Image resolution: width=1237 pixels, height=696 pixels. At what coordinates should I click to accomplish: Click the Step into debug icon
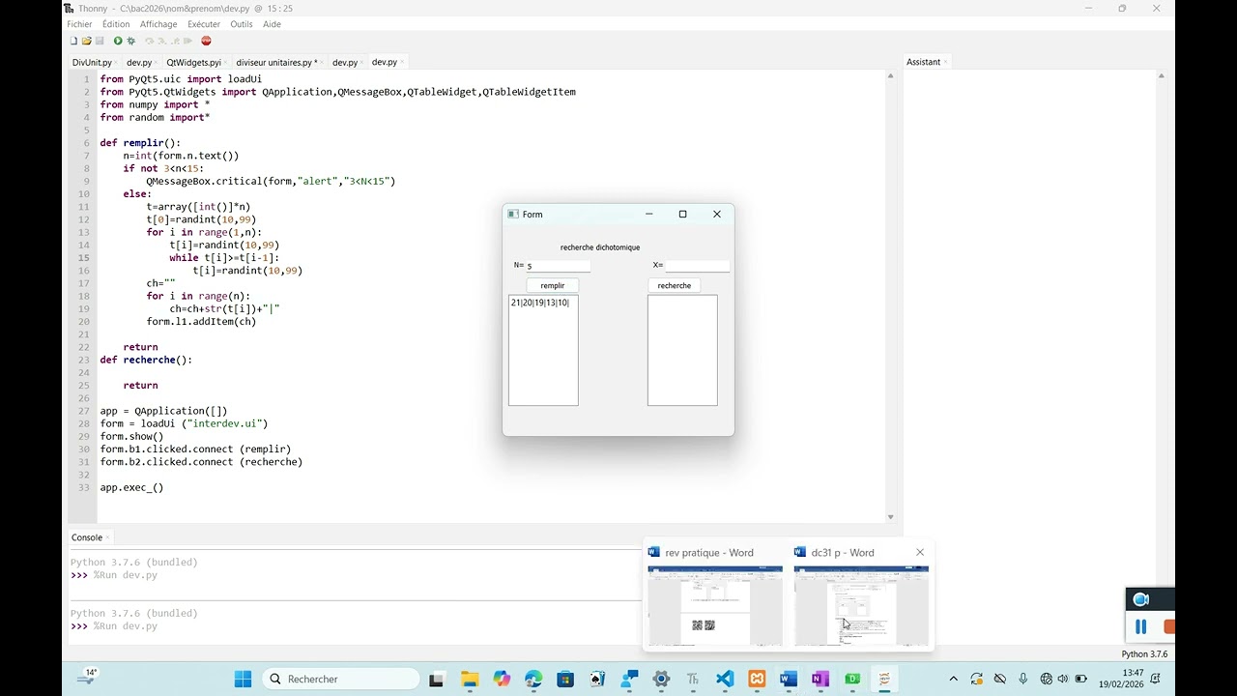[x=161, y=41]
